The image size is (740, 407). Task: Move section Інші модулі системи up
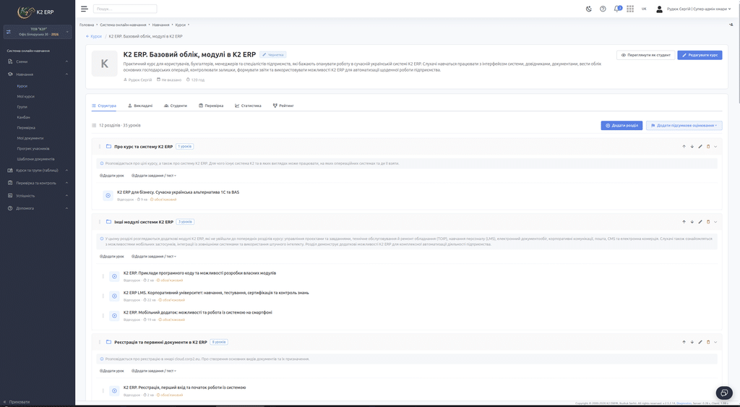pyautogui.click(x=684, y=221)
